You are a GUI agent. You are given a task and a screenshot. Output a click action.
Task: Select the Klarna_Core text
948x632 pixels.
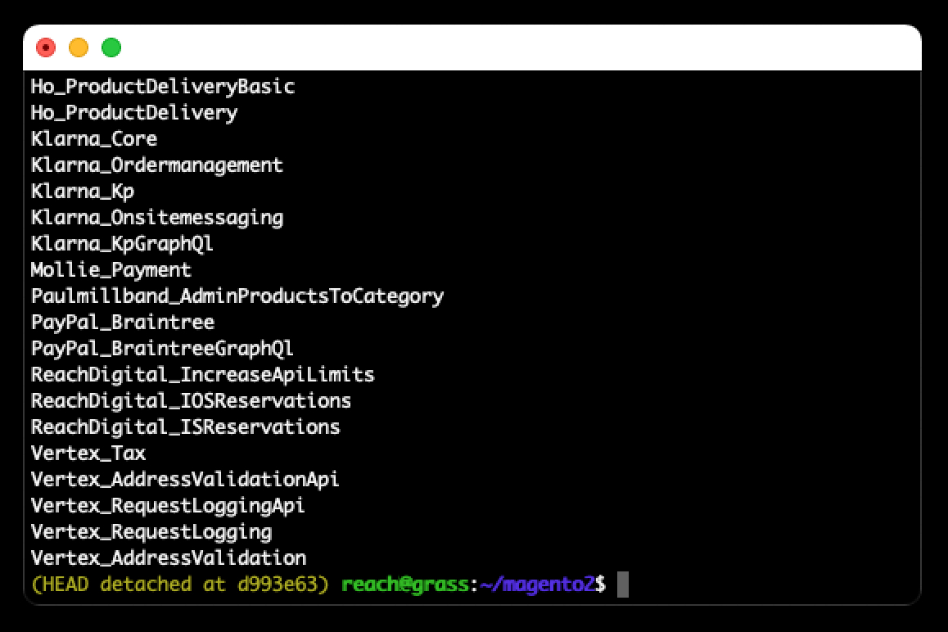point(94,139)
